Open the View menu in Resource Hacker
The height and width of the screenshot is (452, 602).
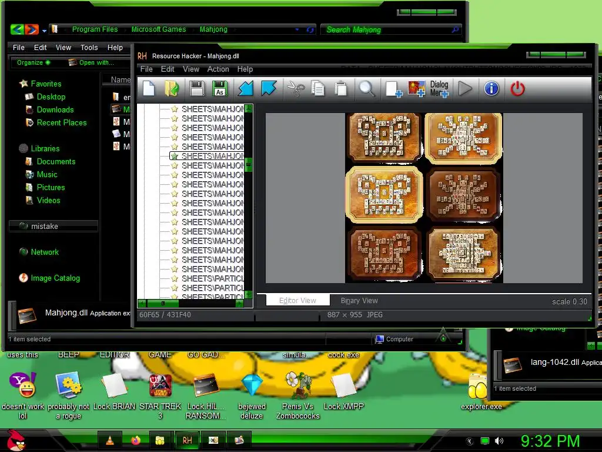coord(191,69)
